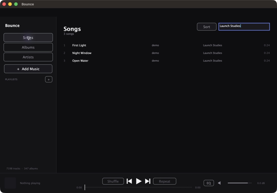Click Launch Studies artist in First Light row
Image resolution: width=277 pixels, height=193 pixels.
(x=213, y=45)
